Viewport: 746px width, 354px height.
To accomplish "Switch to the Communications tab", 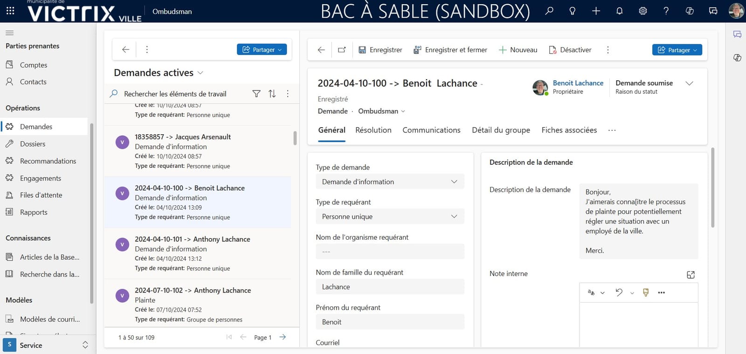I will [431, 130].
